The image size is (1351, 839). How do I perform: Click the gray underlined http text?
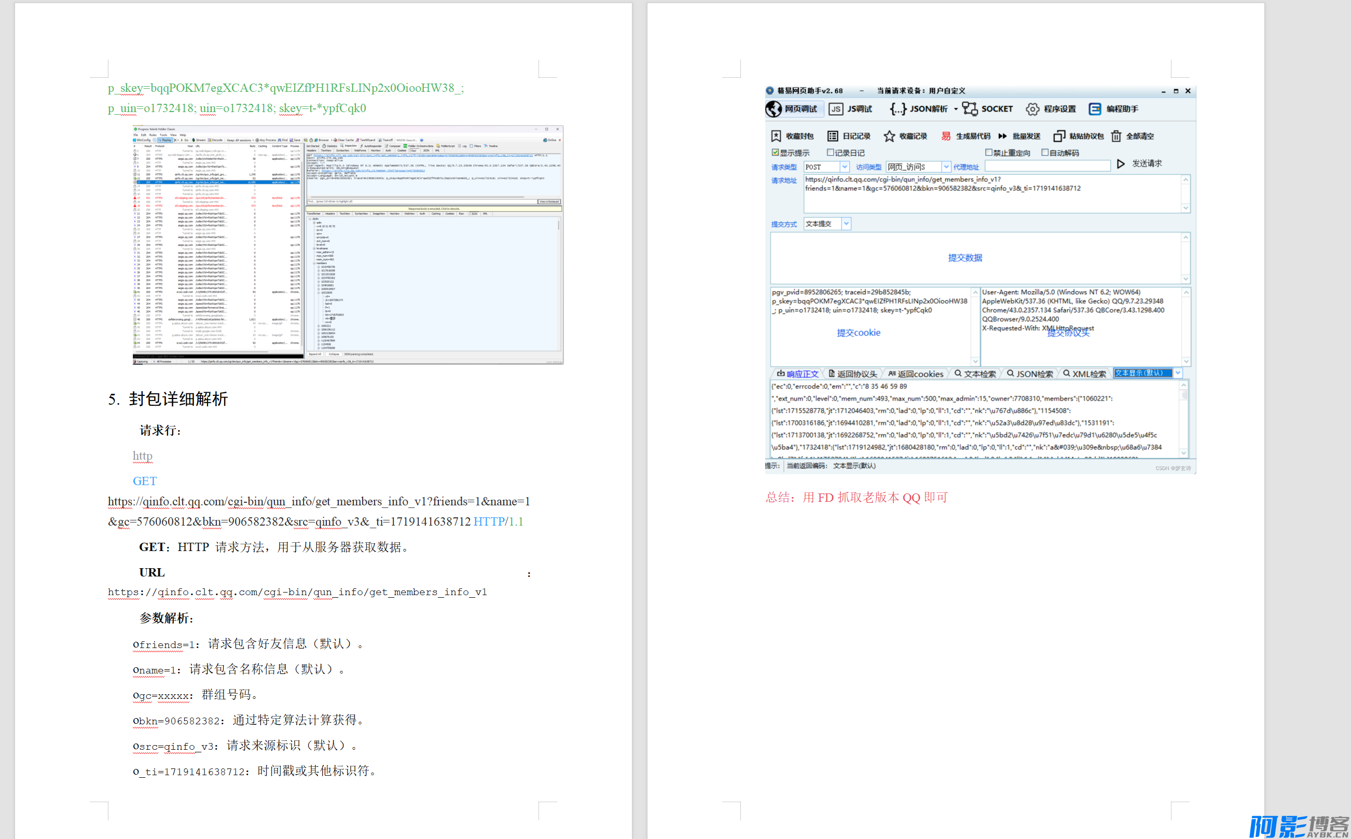pos(143,456)
